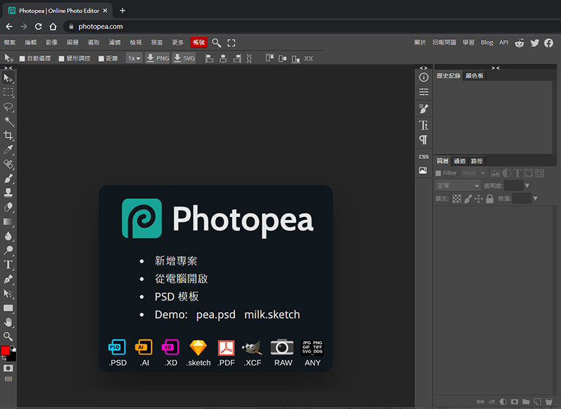Open the Character panel icon

point(424,125)
